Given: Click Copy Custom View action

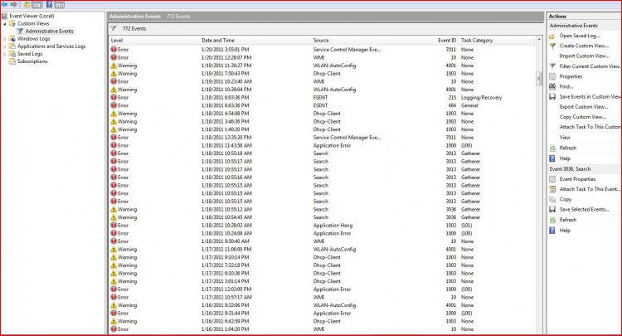Looking at the screenshot, I should click(583, 117).
